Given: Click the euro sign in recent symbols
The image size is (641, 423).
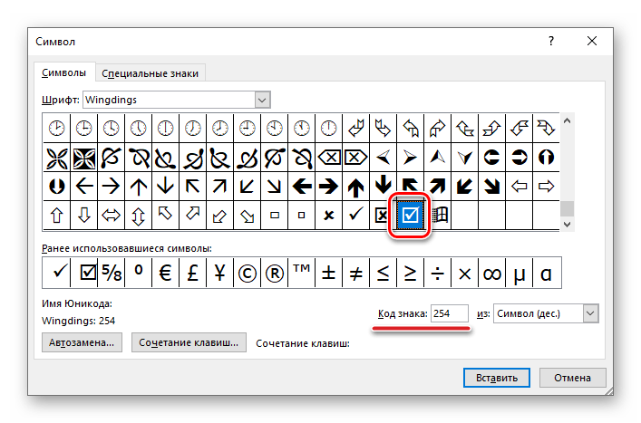Looking at the screenshot, I should [x=166, y=271].
